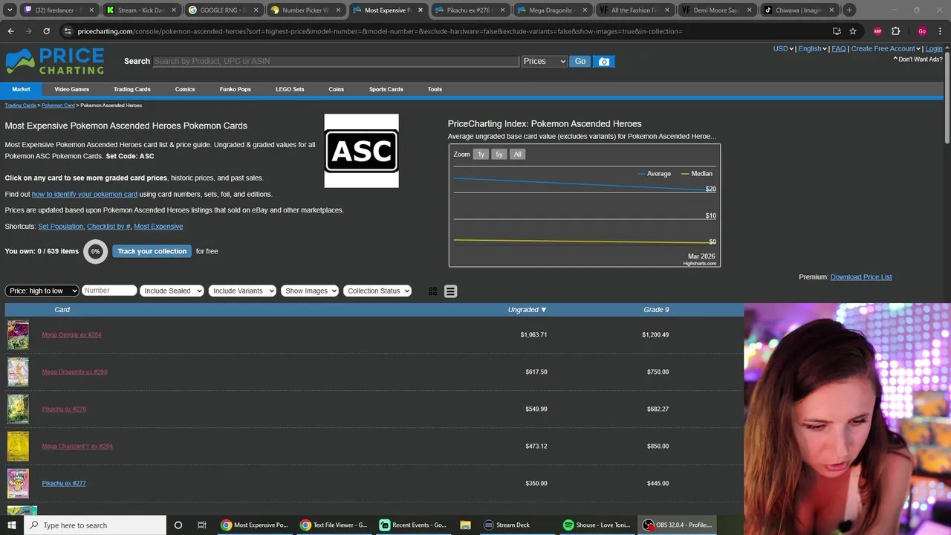Open the Include Variants dropdown
Viewport: 951px width, 535px height.
[242, 291]
